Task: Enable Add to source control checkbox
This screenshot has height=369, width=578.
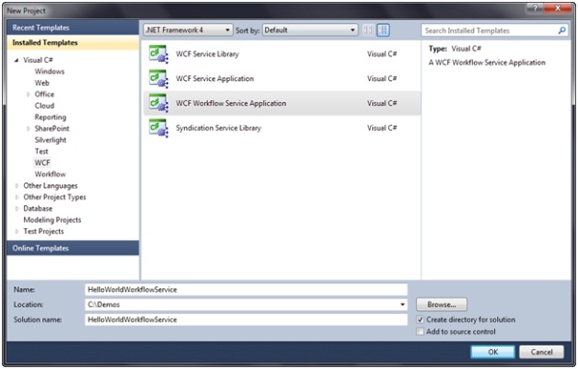Action: [420, 331]
